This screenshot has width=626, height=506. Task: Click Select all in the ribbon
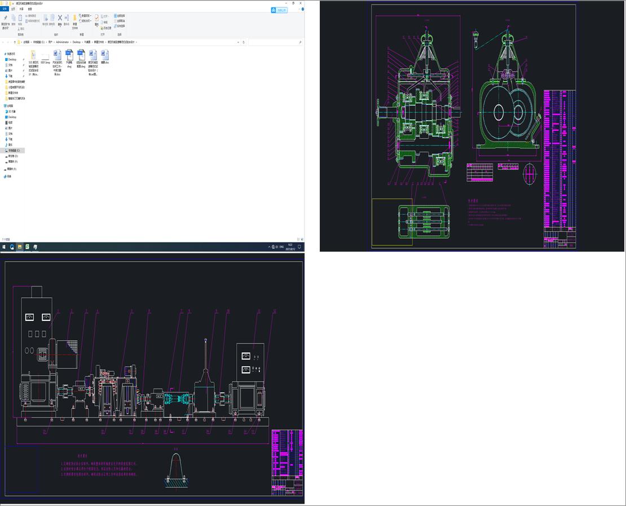pos(120,16)
